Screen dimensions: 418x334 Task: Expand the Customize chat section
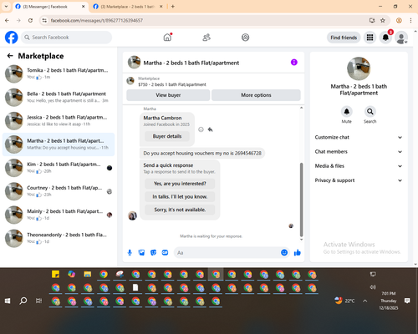pos(359,137)
